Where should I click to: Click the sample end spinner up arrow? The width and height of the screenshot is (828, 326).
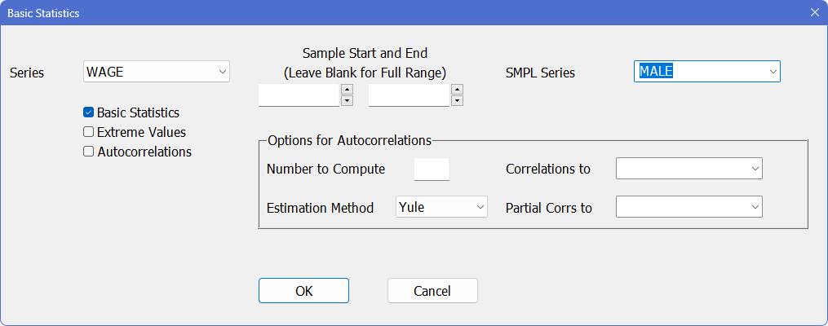(x=457, y=90)
